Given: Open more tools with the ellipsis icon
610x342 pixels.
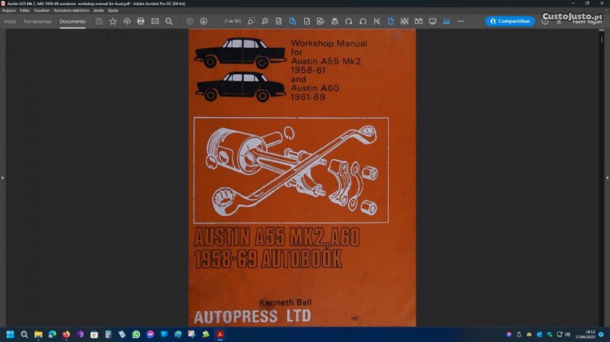Looking at the screenshot, I should coord(460,21).
